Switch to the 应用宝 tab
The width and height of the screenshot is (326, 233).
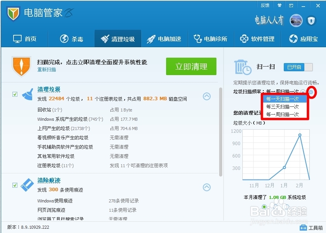pos(303,39)
